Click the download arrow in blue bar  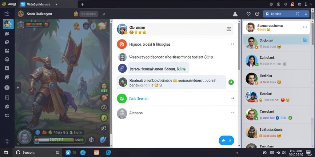[x=306, y=14]
